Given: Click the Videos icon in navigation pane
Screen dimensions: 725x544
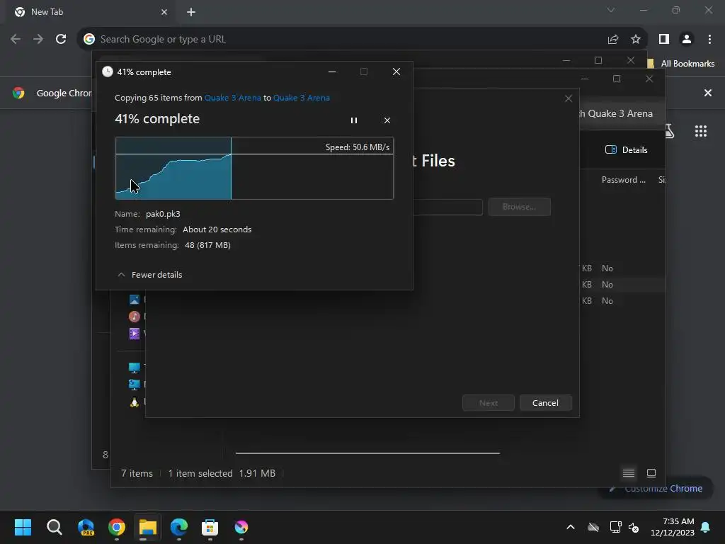Looking at the screenshot, I should (x=134, y=333).
